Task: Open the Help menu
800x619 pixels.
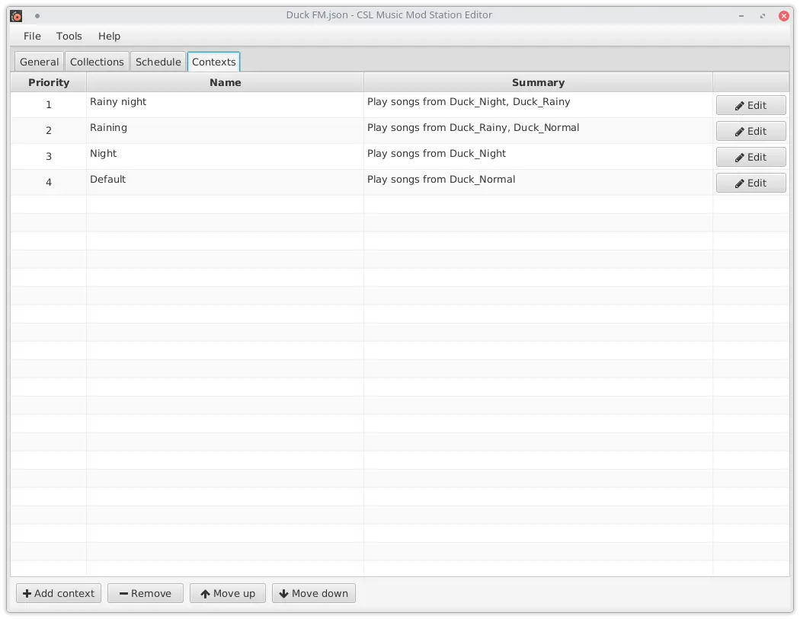Action: point(109,37)
